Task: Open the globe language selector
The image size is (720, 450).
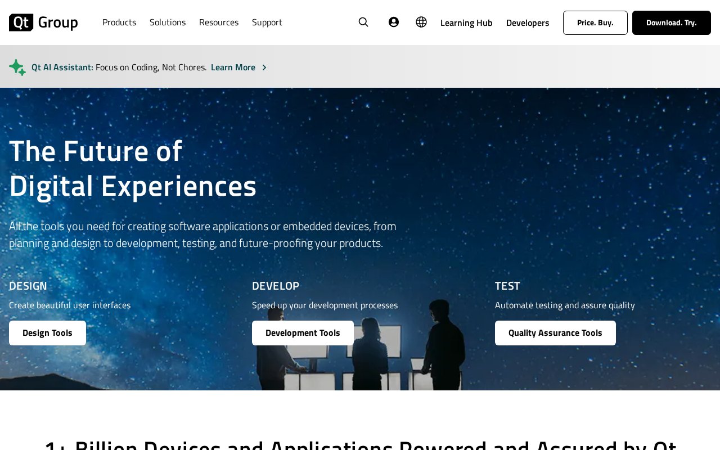Action: [x=421, y=22]
